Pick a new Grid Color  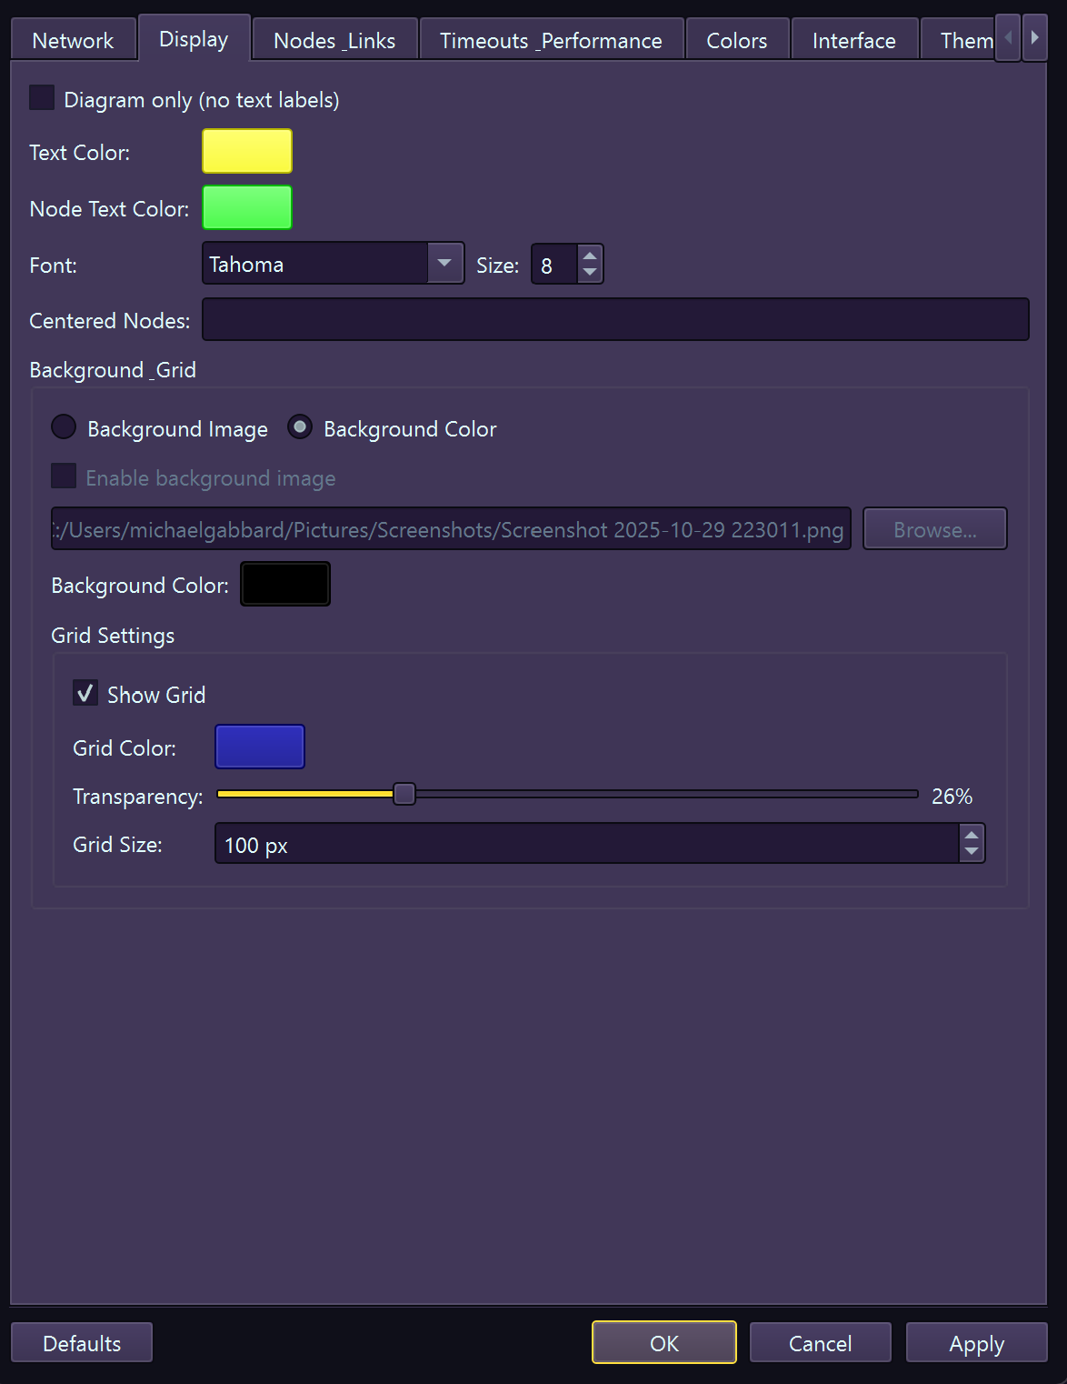pos(259,746)
